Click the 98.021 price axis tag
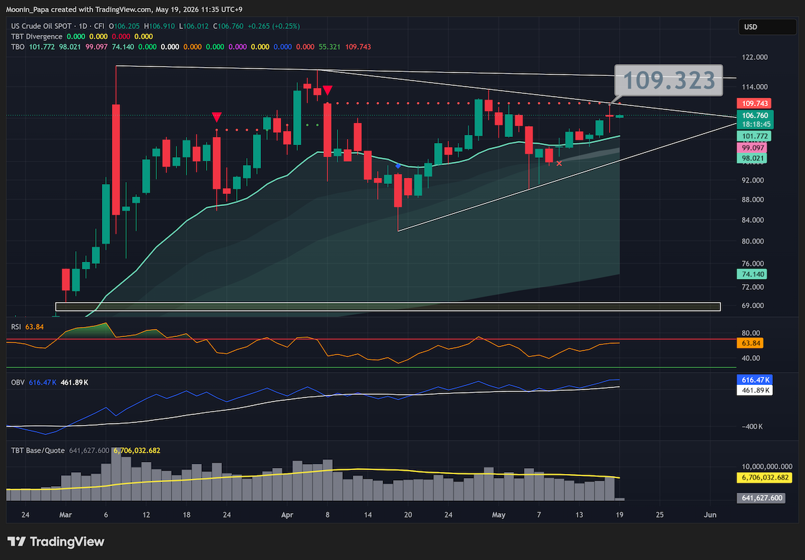The image size is (805, 560). pos(753,158)
